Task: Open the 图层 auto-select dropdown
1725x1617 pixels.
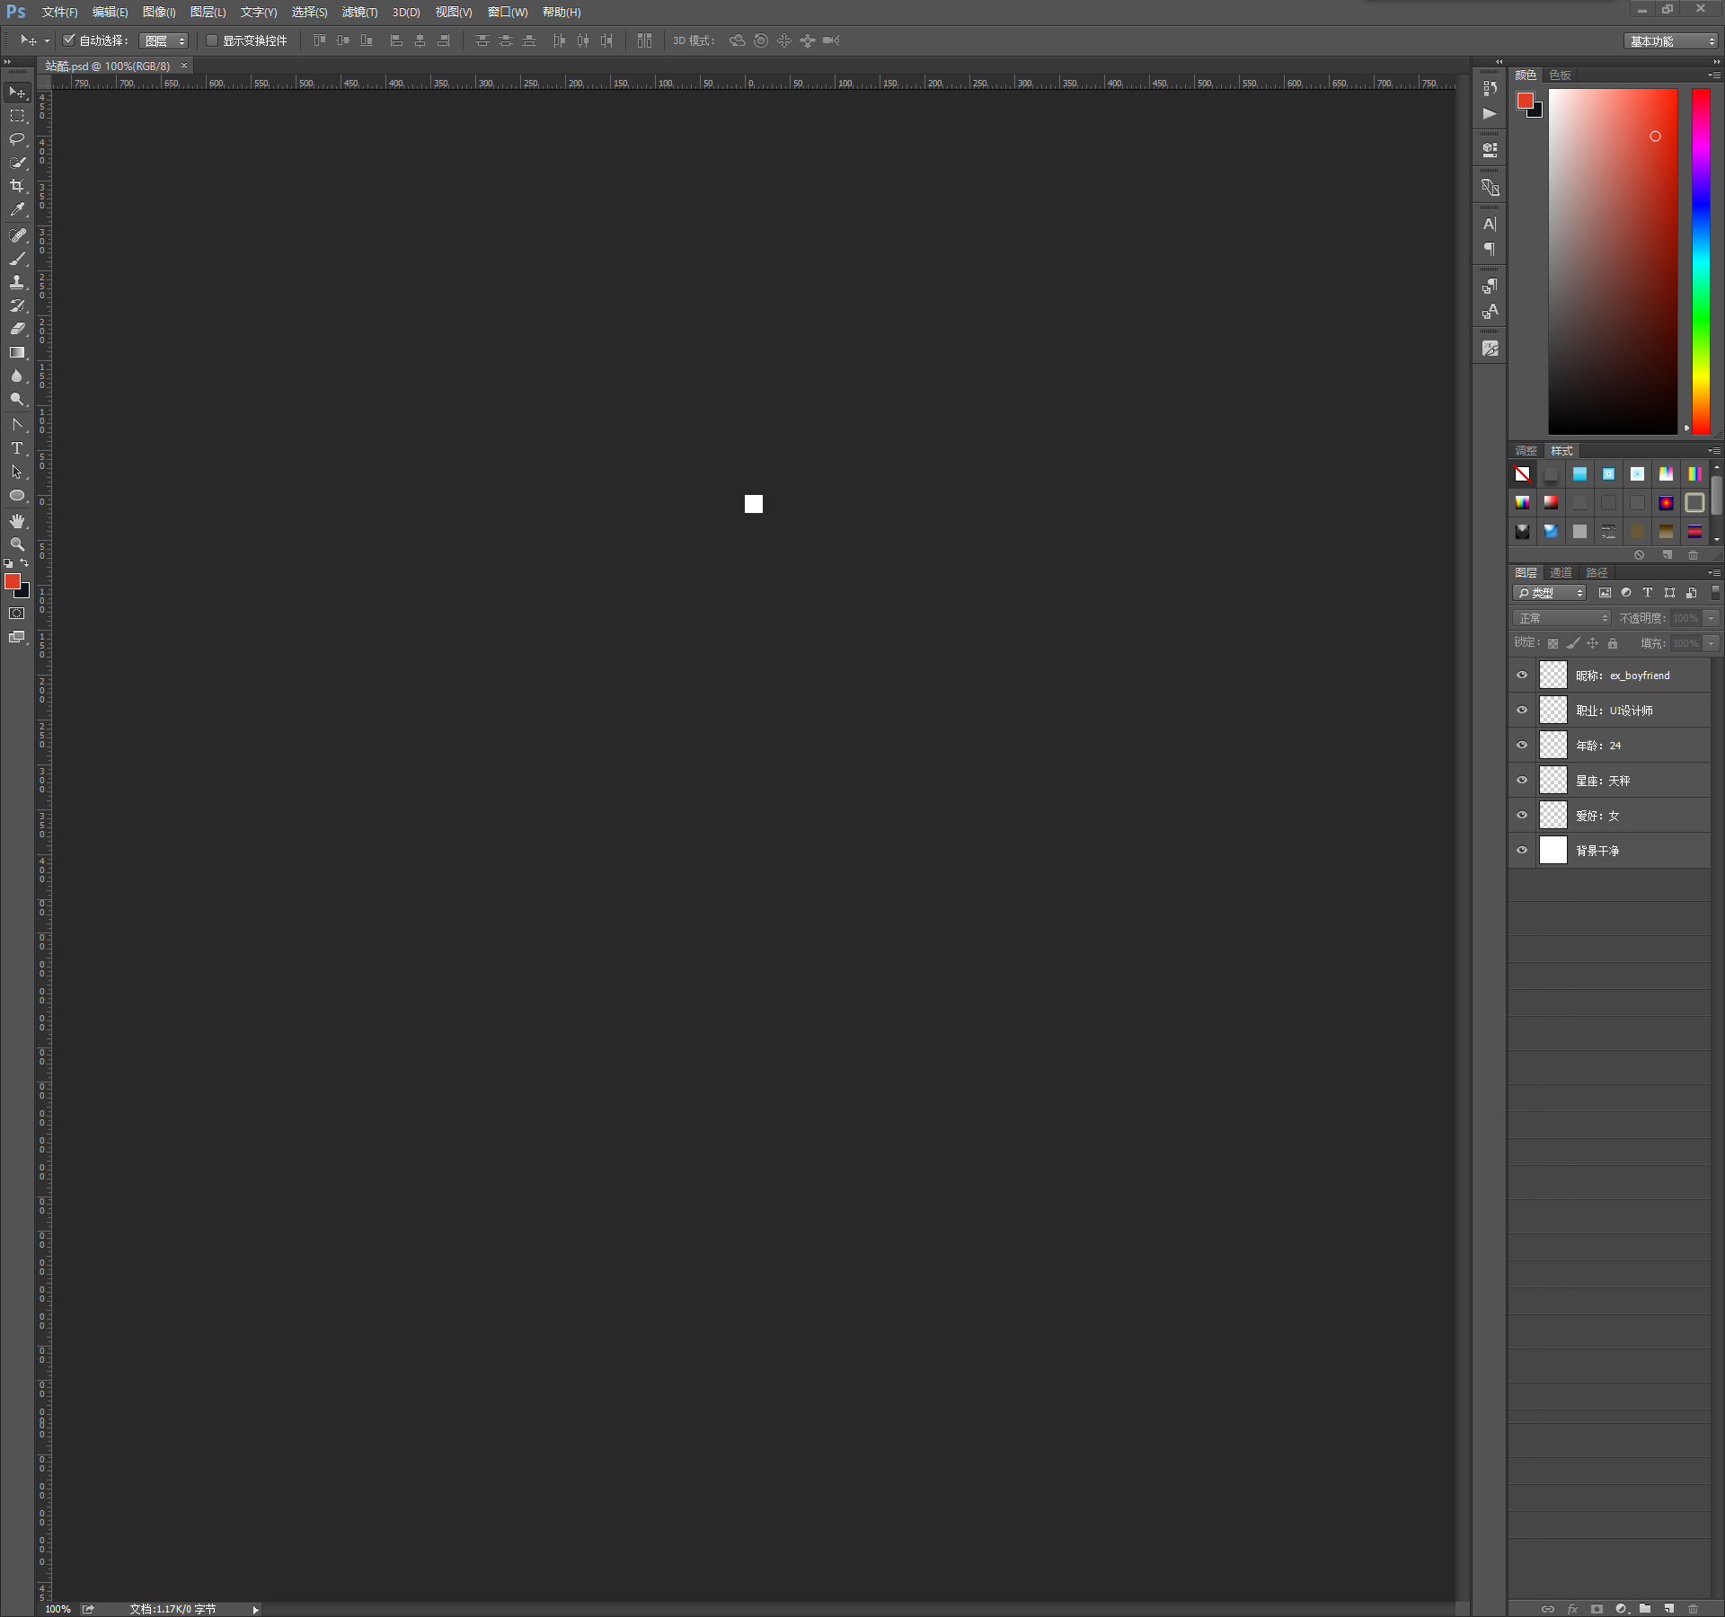Action: click(164, 41)
